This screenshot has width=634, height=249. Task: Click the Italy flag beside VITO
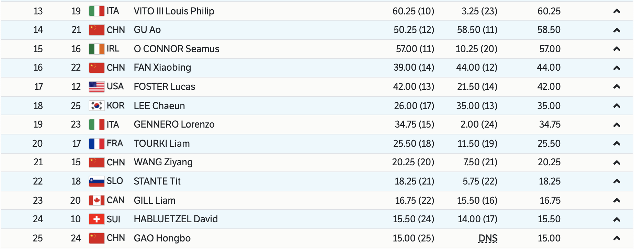pos(97,11)
